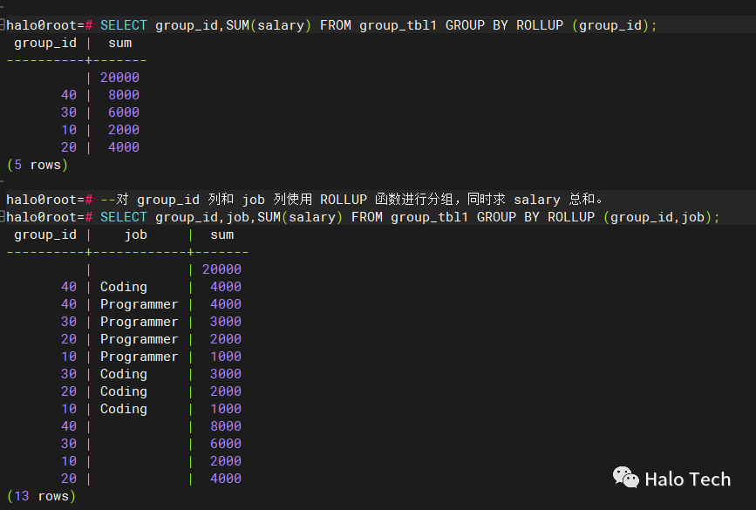Image resolution: width=756 pixels, height=510 pixels.
Task: Click the '(5 rows)' result footer
Action: (x=37, y=165)
